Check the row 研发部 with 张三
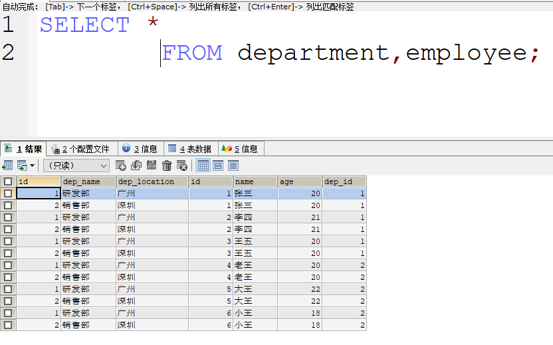Viewport: 553px width, 345px height. point(8,193)
